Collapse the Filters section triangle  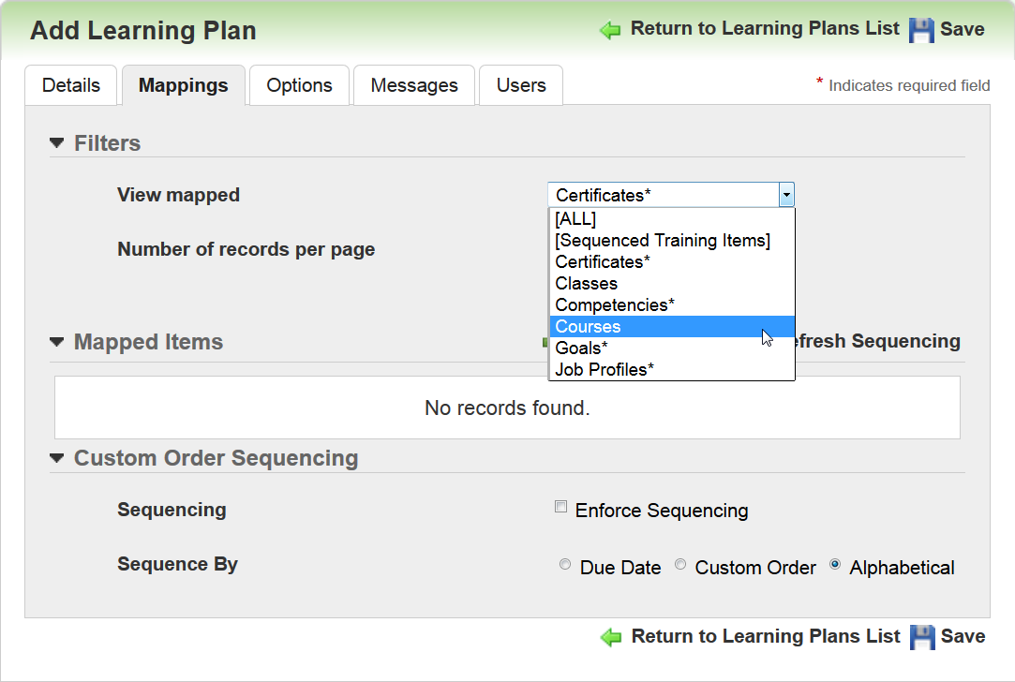(x=57, y=143)
